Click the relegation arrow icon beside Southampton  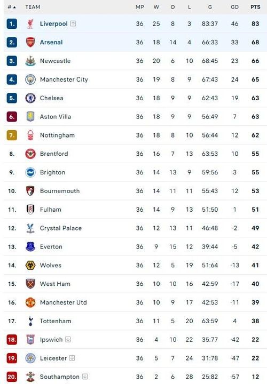(85, 377)
